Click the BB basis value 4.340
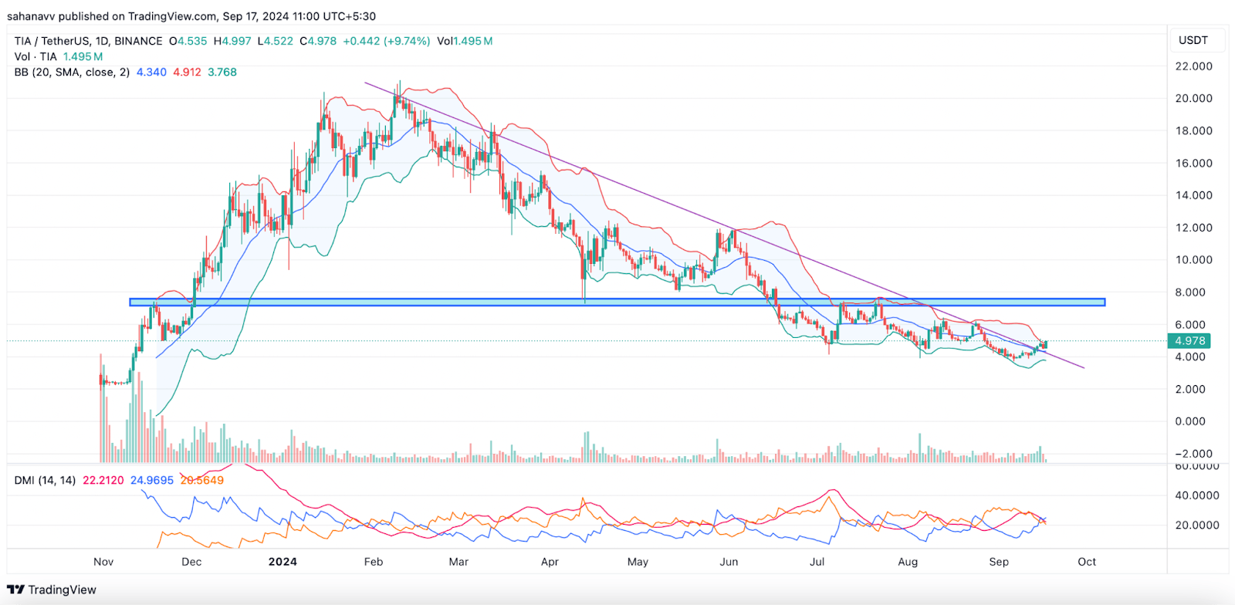1235x605 pixels. (151, 72)
